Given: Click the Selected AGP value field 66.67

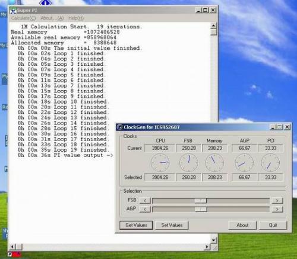Looking at the screenshot, I should (244, 177).
